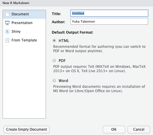Click the HTML format label
Screen dimensions: 153x135
coord(64,41)
